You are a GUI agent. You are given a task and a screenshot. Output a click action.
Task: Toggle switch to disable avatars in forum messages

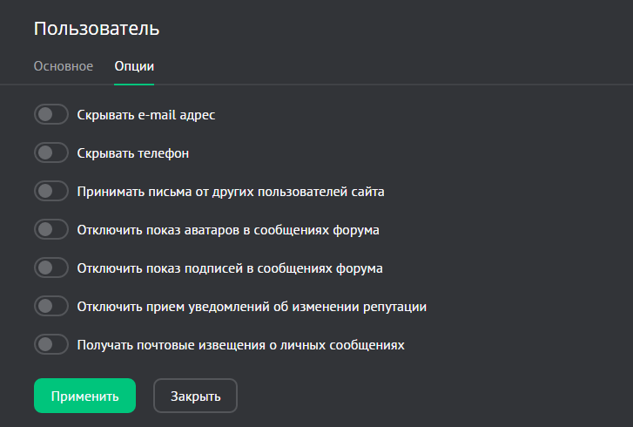(51, 229)
